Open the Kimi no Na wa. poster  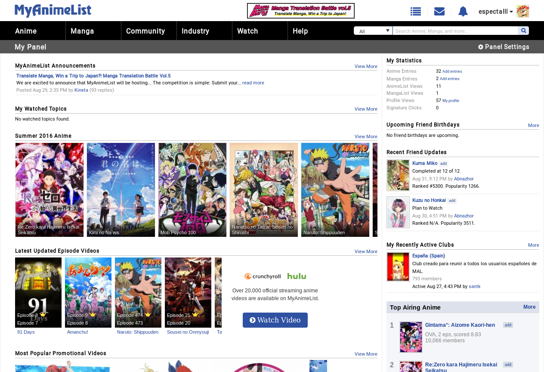(121, 190)
